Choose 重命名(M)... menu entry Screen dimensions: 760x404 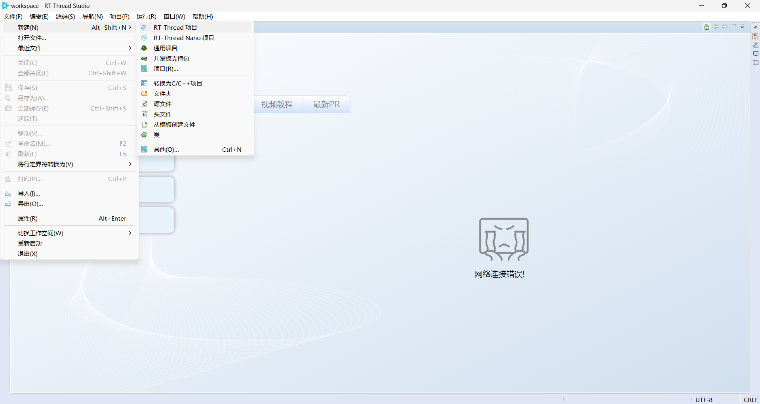[x=70, y=143]
